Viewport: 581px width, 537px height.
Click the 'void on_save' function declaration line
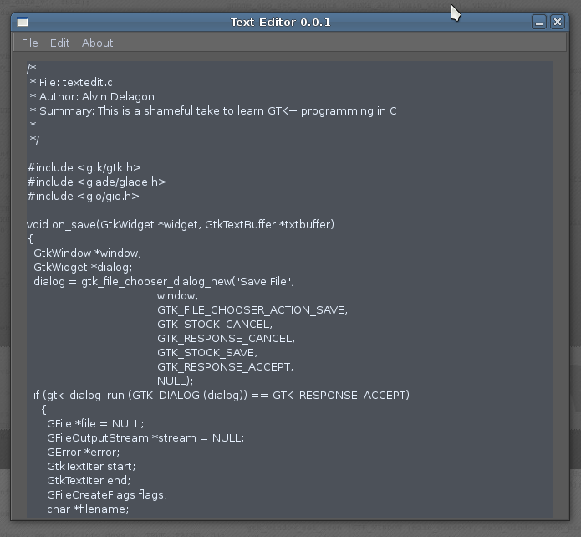coord(181,225)
